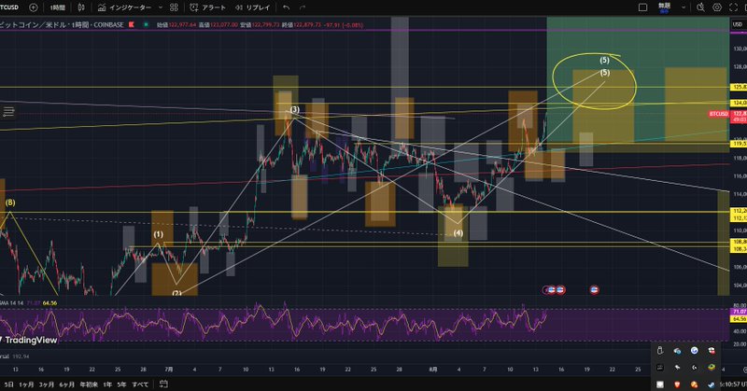The image size is (747, 391).
Task: Open the object tree hamburger icon on chart
Action: (x=8, y=112)
